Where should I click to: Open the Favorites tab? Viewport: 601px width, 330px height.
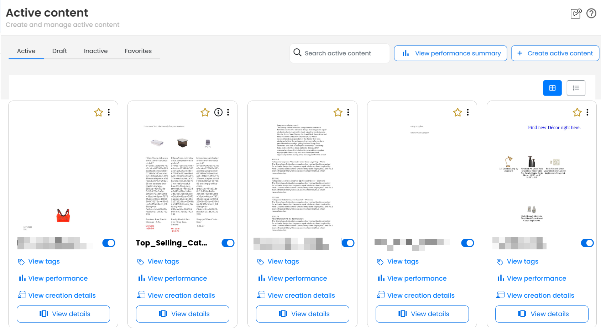coord(138,51)
